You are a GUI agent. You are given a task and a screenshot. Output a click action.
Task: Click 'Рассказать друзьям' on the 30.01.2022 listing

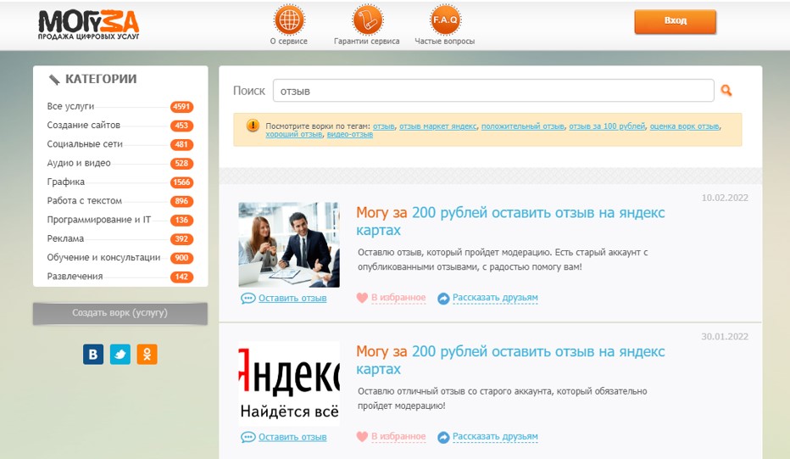click(495, 436)
